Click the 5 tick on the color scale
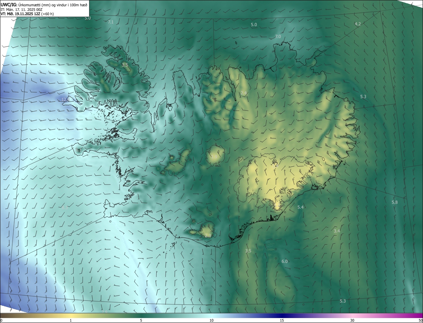423x323 pixels. coord(141,321)
